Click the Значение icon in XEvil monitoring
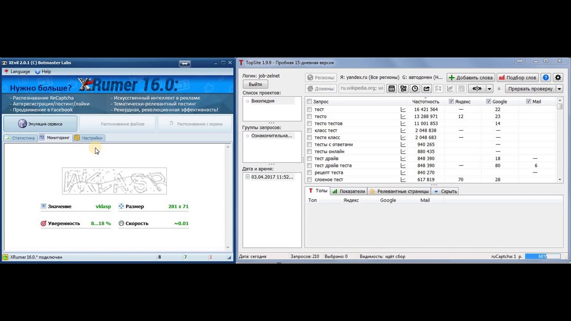Screen dimensions: 571x321 click(x=44, y=206)
